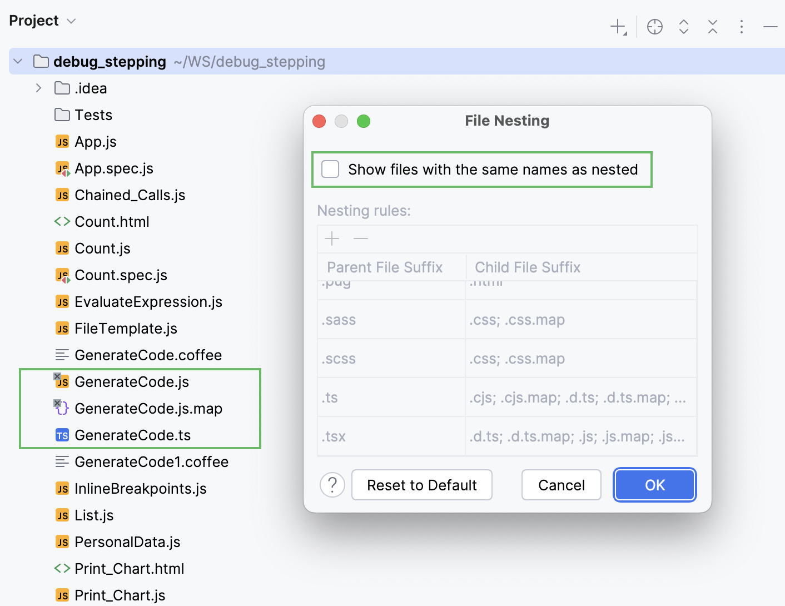The width and height of the screenshot is (785, 606).
Task: Add a nesting rule with the plus icon
Action: pos(331,239)
